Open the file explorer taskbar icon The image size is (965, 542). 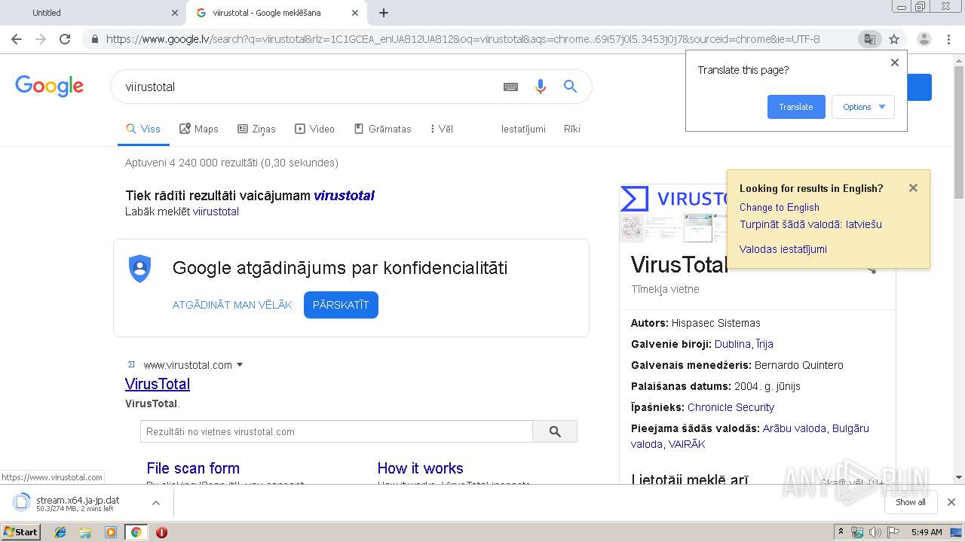[x=85, y=532]
